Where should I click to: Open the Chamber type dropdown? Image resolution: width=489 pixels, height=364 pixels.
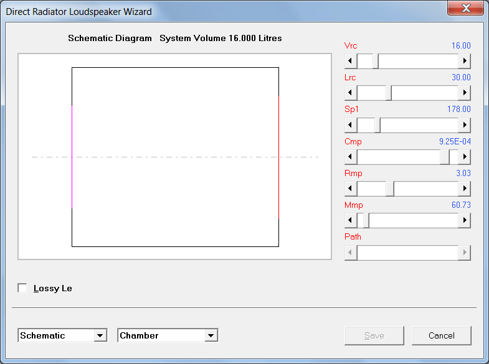pos(211,335)
